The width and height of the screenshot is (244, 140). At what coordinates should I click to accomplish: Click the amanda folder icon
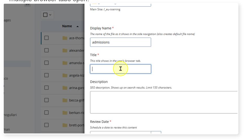[x=65, y=63]
